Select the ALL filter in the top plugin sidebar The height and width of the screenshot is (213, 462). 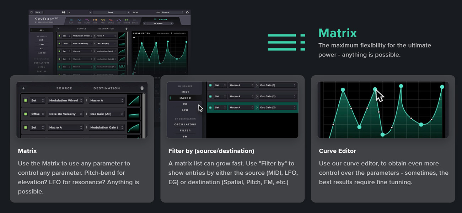pos(42,30)
